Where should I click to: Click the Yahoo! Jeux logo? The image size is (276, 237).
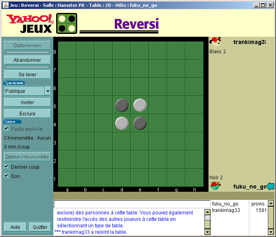tap(30, 24)
